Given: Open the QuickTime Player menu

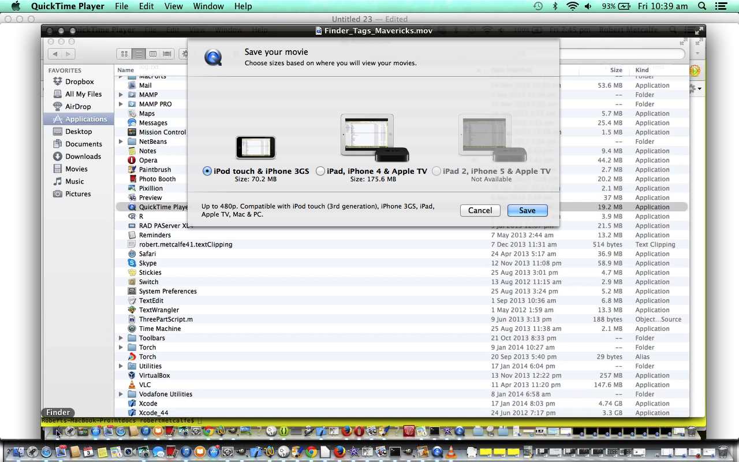Looking at the screenshot, I should (68, 6).
